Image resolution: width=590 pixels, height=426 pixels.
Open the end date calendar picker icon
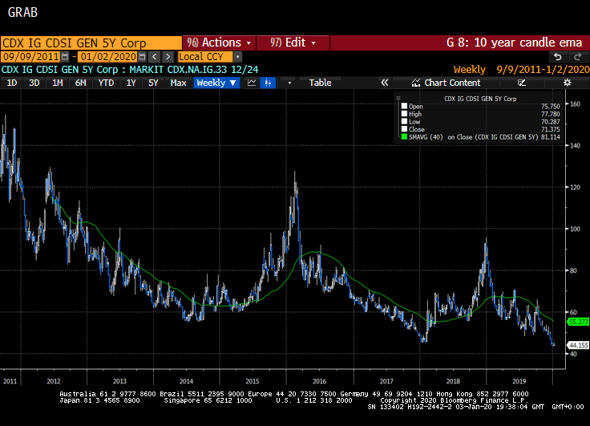point(142,56)
